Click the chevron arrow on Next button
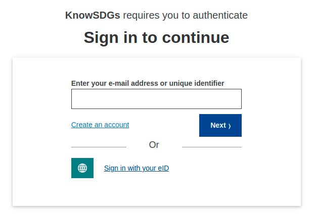The height and width of the screenshot is (215, 315). 230,126
